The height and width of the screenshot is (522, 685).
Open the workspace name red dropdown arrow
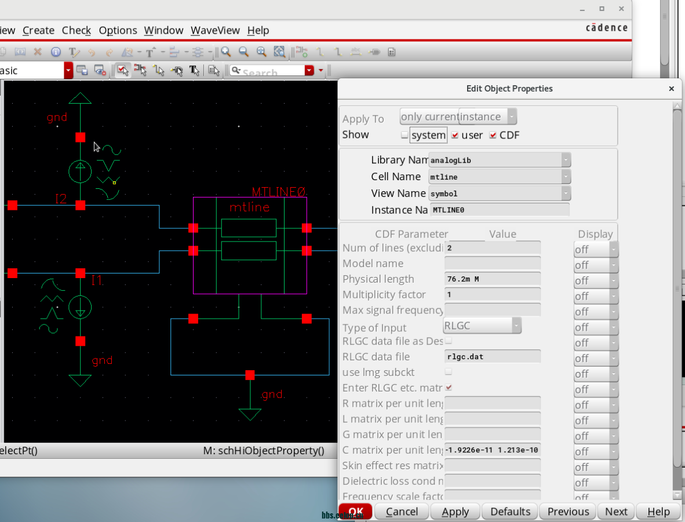[68, 70]
